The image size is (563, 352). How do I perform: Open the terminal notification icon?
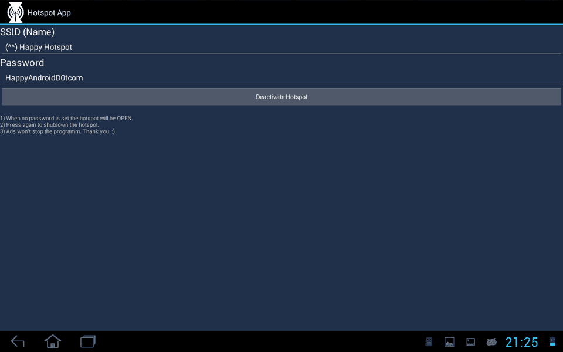471,341
